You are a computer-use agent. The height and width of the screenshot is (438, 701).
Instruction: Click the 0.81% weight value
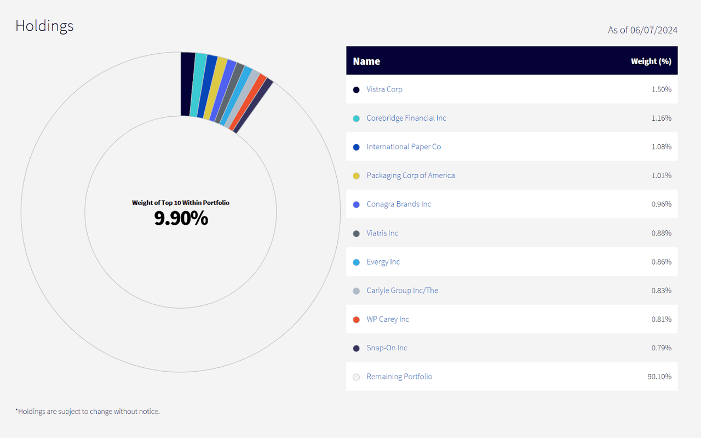pos(661,319)
